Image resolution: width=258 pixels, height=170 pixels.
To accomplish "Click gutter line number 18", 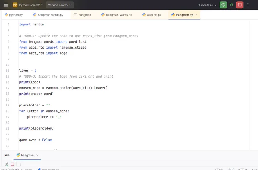I will 8,111.
